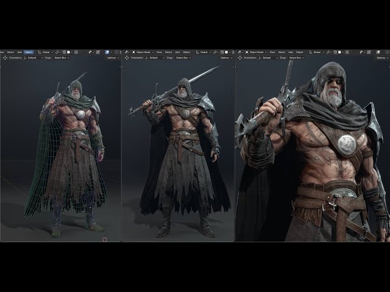Click the Move tool icon in left viewport
Viewport: 390px width, 292px height.
point(5,58)
